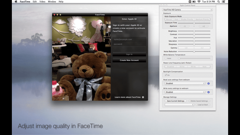Click arrow icon next to Learn more about FaceTime

(143, 97)
